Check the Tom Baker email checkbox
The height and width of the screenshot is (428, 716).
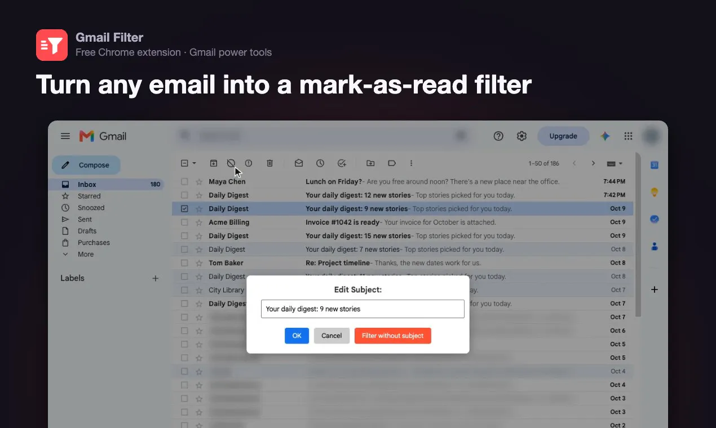[x=184, y=263]
